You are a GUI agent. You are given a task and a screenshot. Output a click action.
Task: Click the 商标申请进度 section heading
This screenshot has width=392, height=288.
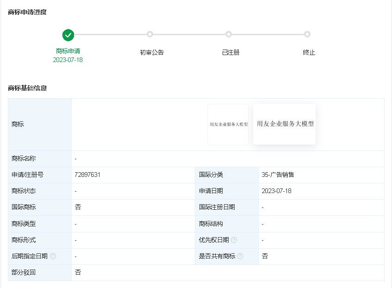pos(27,12)
